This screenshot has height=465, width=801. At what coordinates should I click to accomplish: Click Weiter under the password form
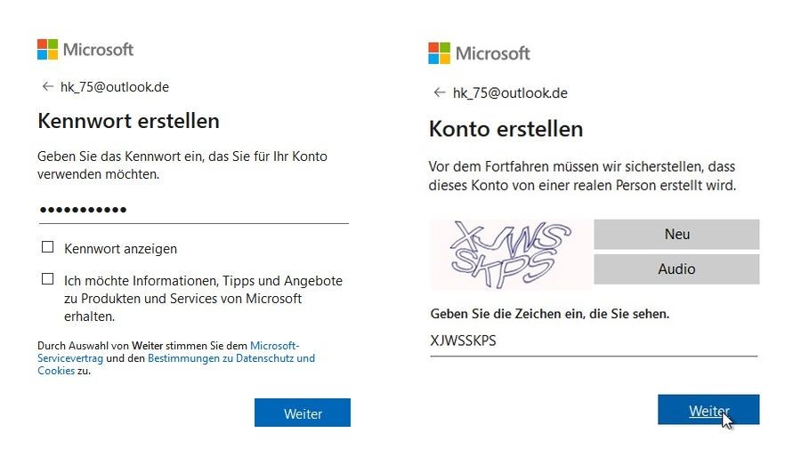click(x=303, y=413)
